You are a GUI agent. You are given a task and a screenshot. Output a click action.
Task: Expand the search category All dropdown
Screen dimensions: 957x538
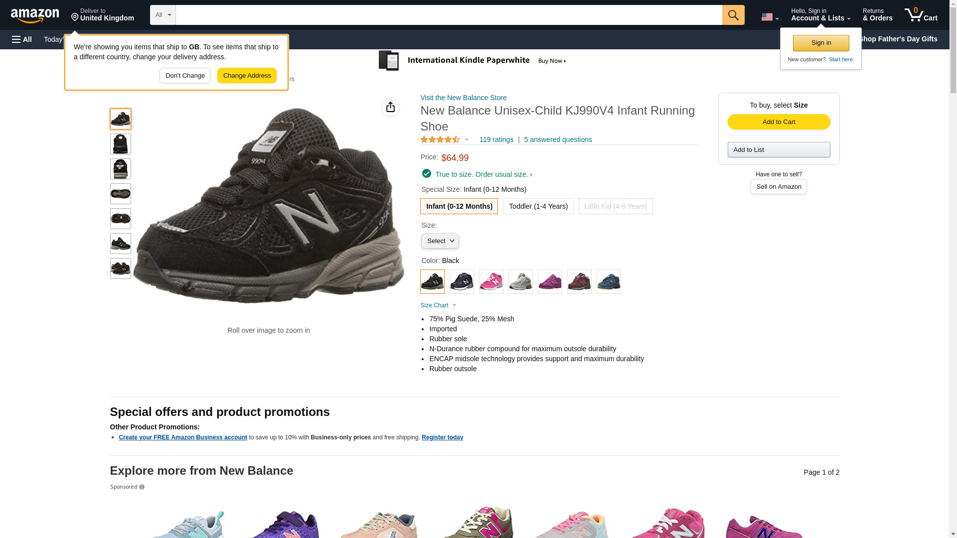tap(163, 15)
